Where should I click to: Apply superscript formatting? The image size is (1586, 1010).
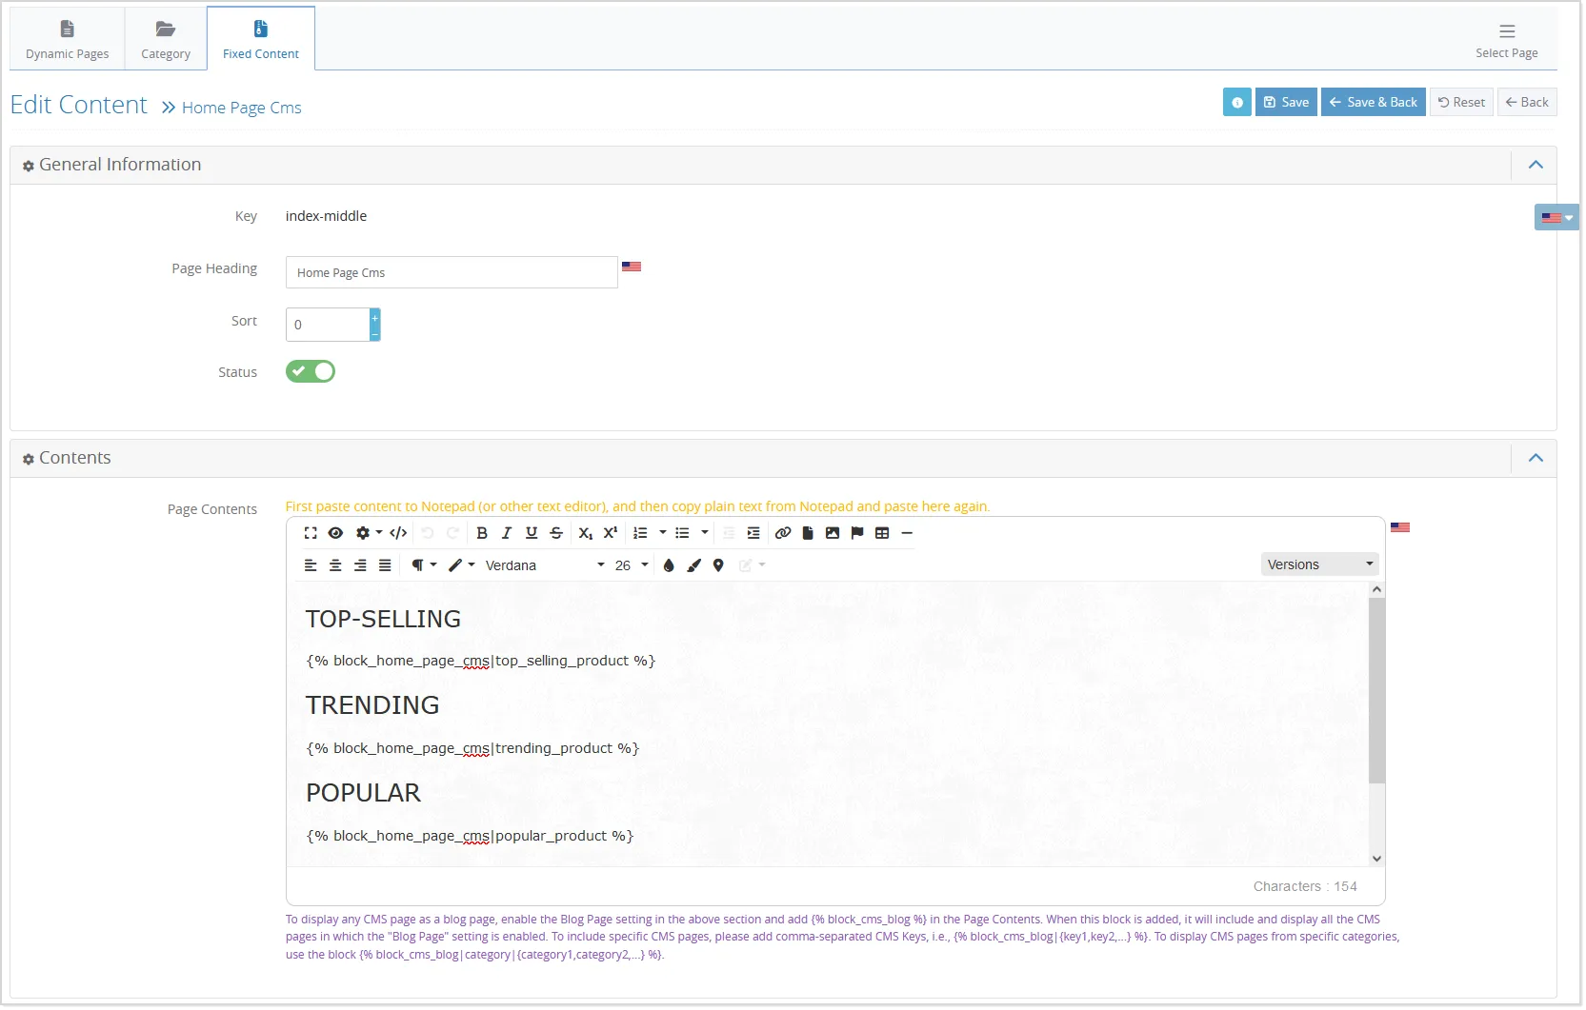pyautogui.click(x=611, y=534)
